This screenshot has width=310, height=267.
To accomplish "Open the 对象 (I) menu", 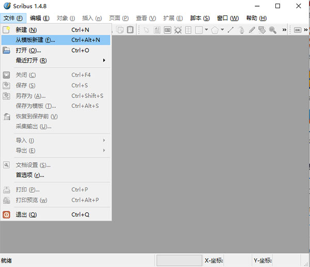I will 66,18.
